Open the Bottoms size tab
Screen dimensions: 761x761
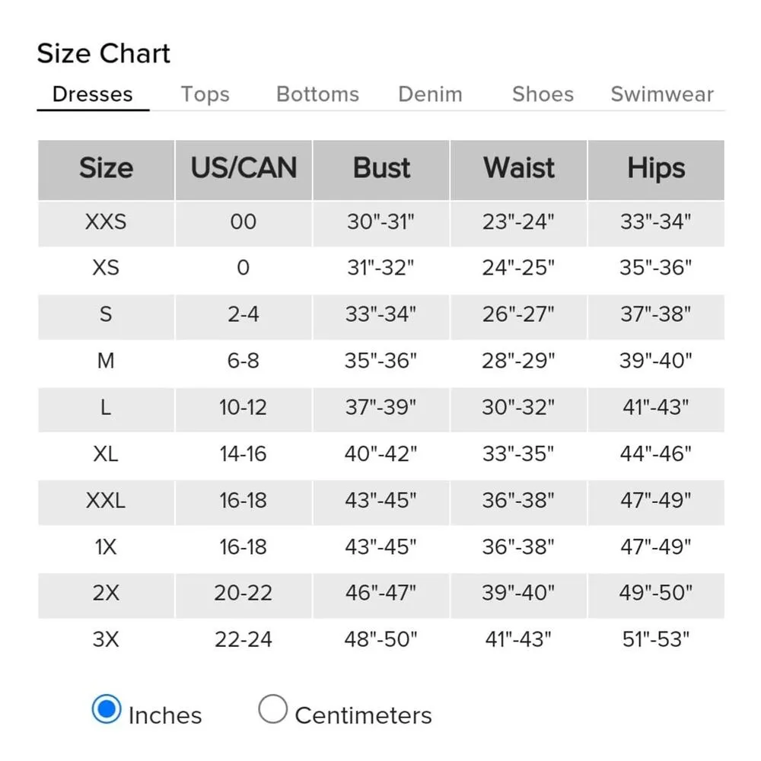pos(317,94)
